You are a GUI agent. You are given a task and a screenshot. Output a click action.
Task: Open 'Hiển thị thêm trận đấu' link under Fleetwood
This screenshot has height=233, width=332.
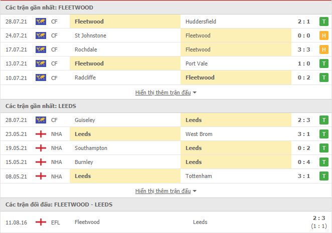click(x=163, y=92)
